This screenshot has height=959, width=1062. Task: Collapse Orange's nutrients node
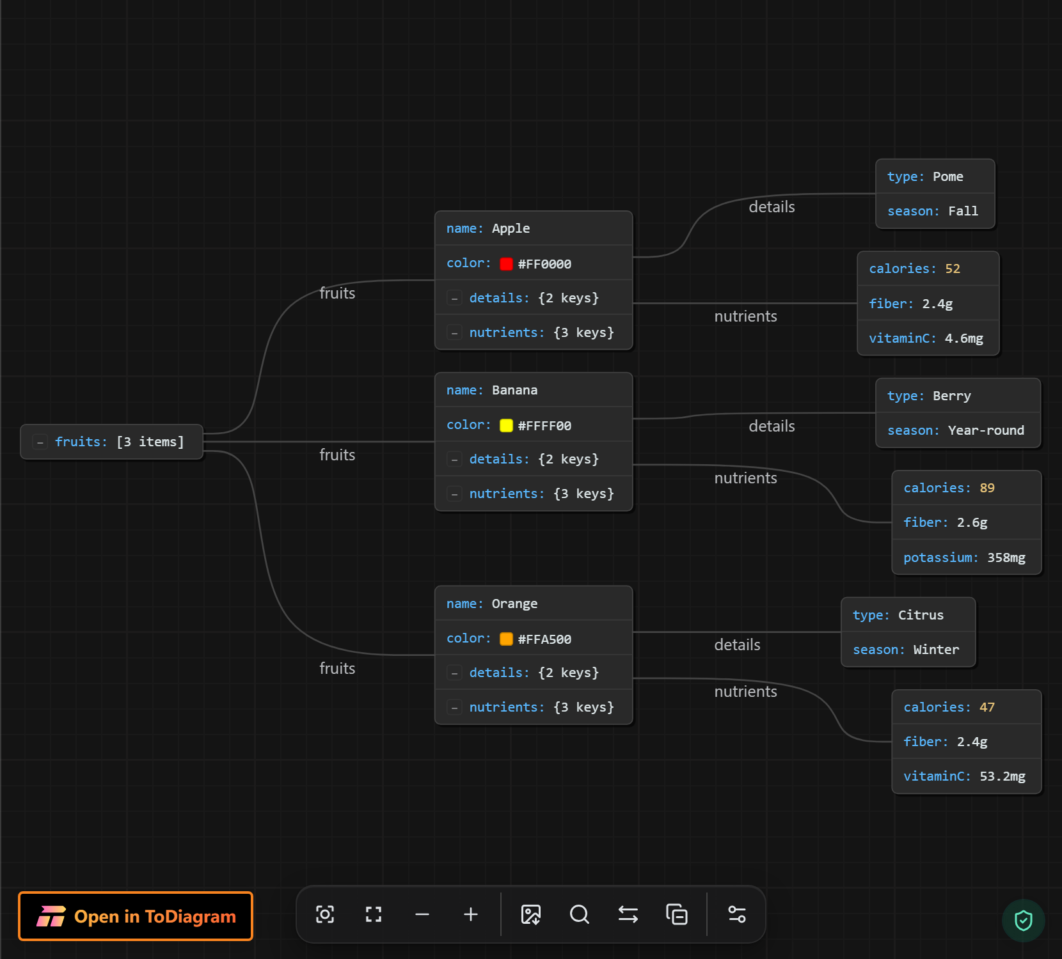point(454,708)
